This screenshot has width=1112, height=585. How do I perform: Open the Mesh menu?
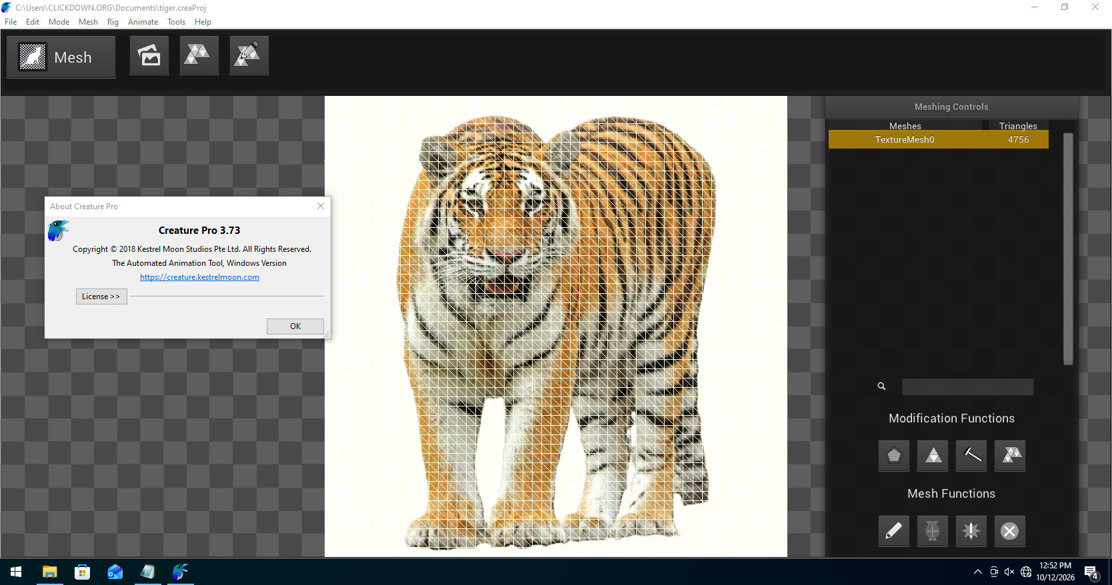[88, 22]
